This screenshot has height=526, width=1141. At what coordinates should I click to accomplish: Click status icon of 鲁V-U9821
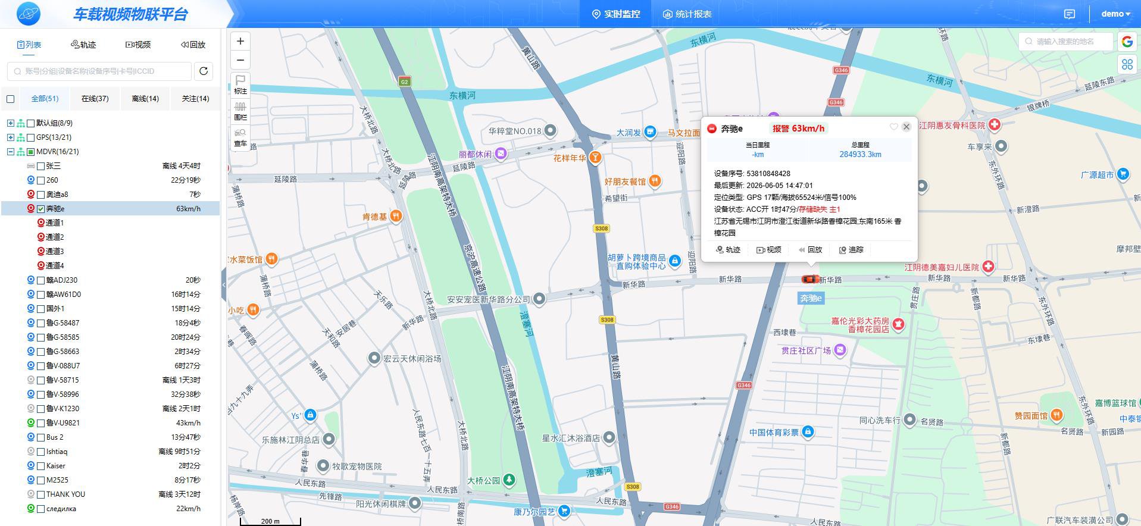(x=31, y=422)
